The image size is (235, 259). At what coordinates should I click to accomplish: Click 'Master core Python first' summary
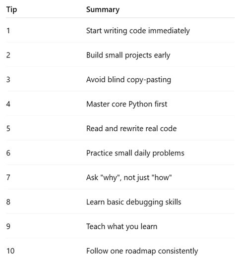pyautogui.click(x=127, y=104)
